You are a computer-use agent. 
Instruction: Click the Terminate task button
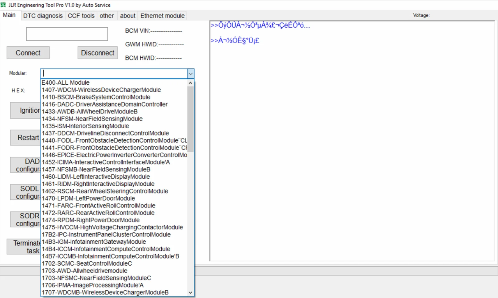24,247
